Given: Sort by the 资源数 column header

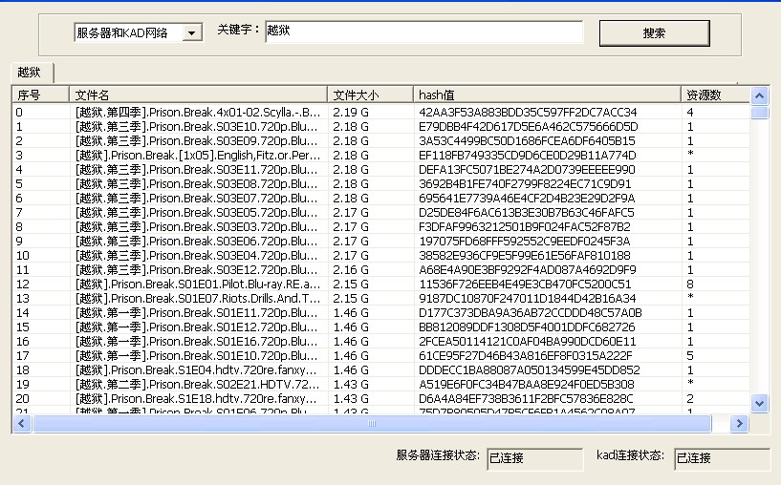Looking at the screenshot, I should pos(715,95).
